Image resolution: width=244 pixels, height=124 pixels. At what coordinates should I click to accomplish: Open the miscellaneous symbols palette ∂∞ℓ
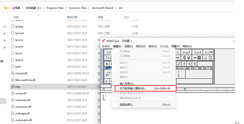(x=186, y=52)
